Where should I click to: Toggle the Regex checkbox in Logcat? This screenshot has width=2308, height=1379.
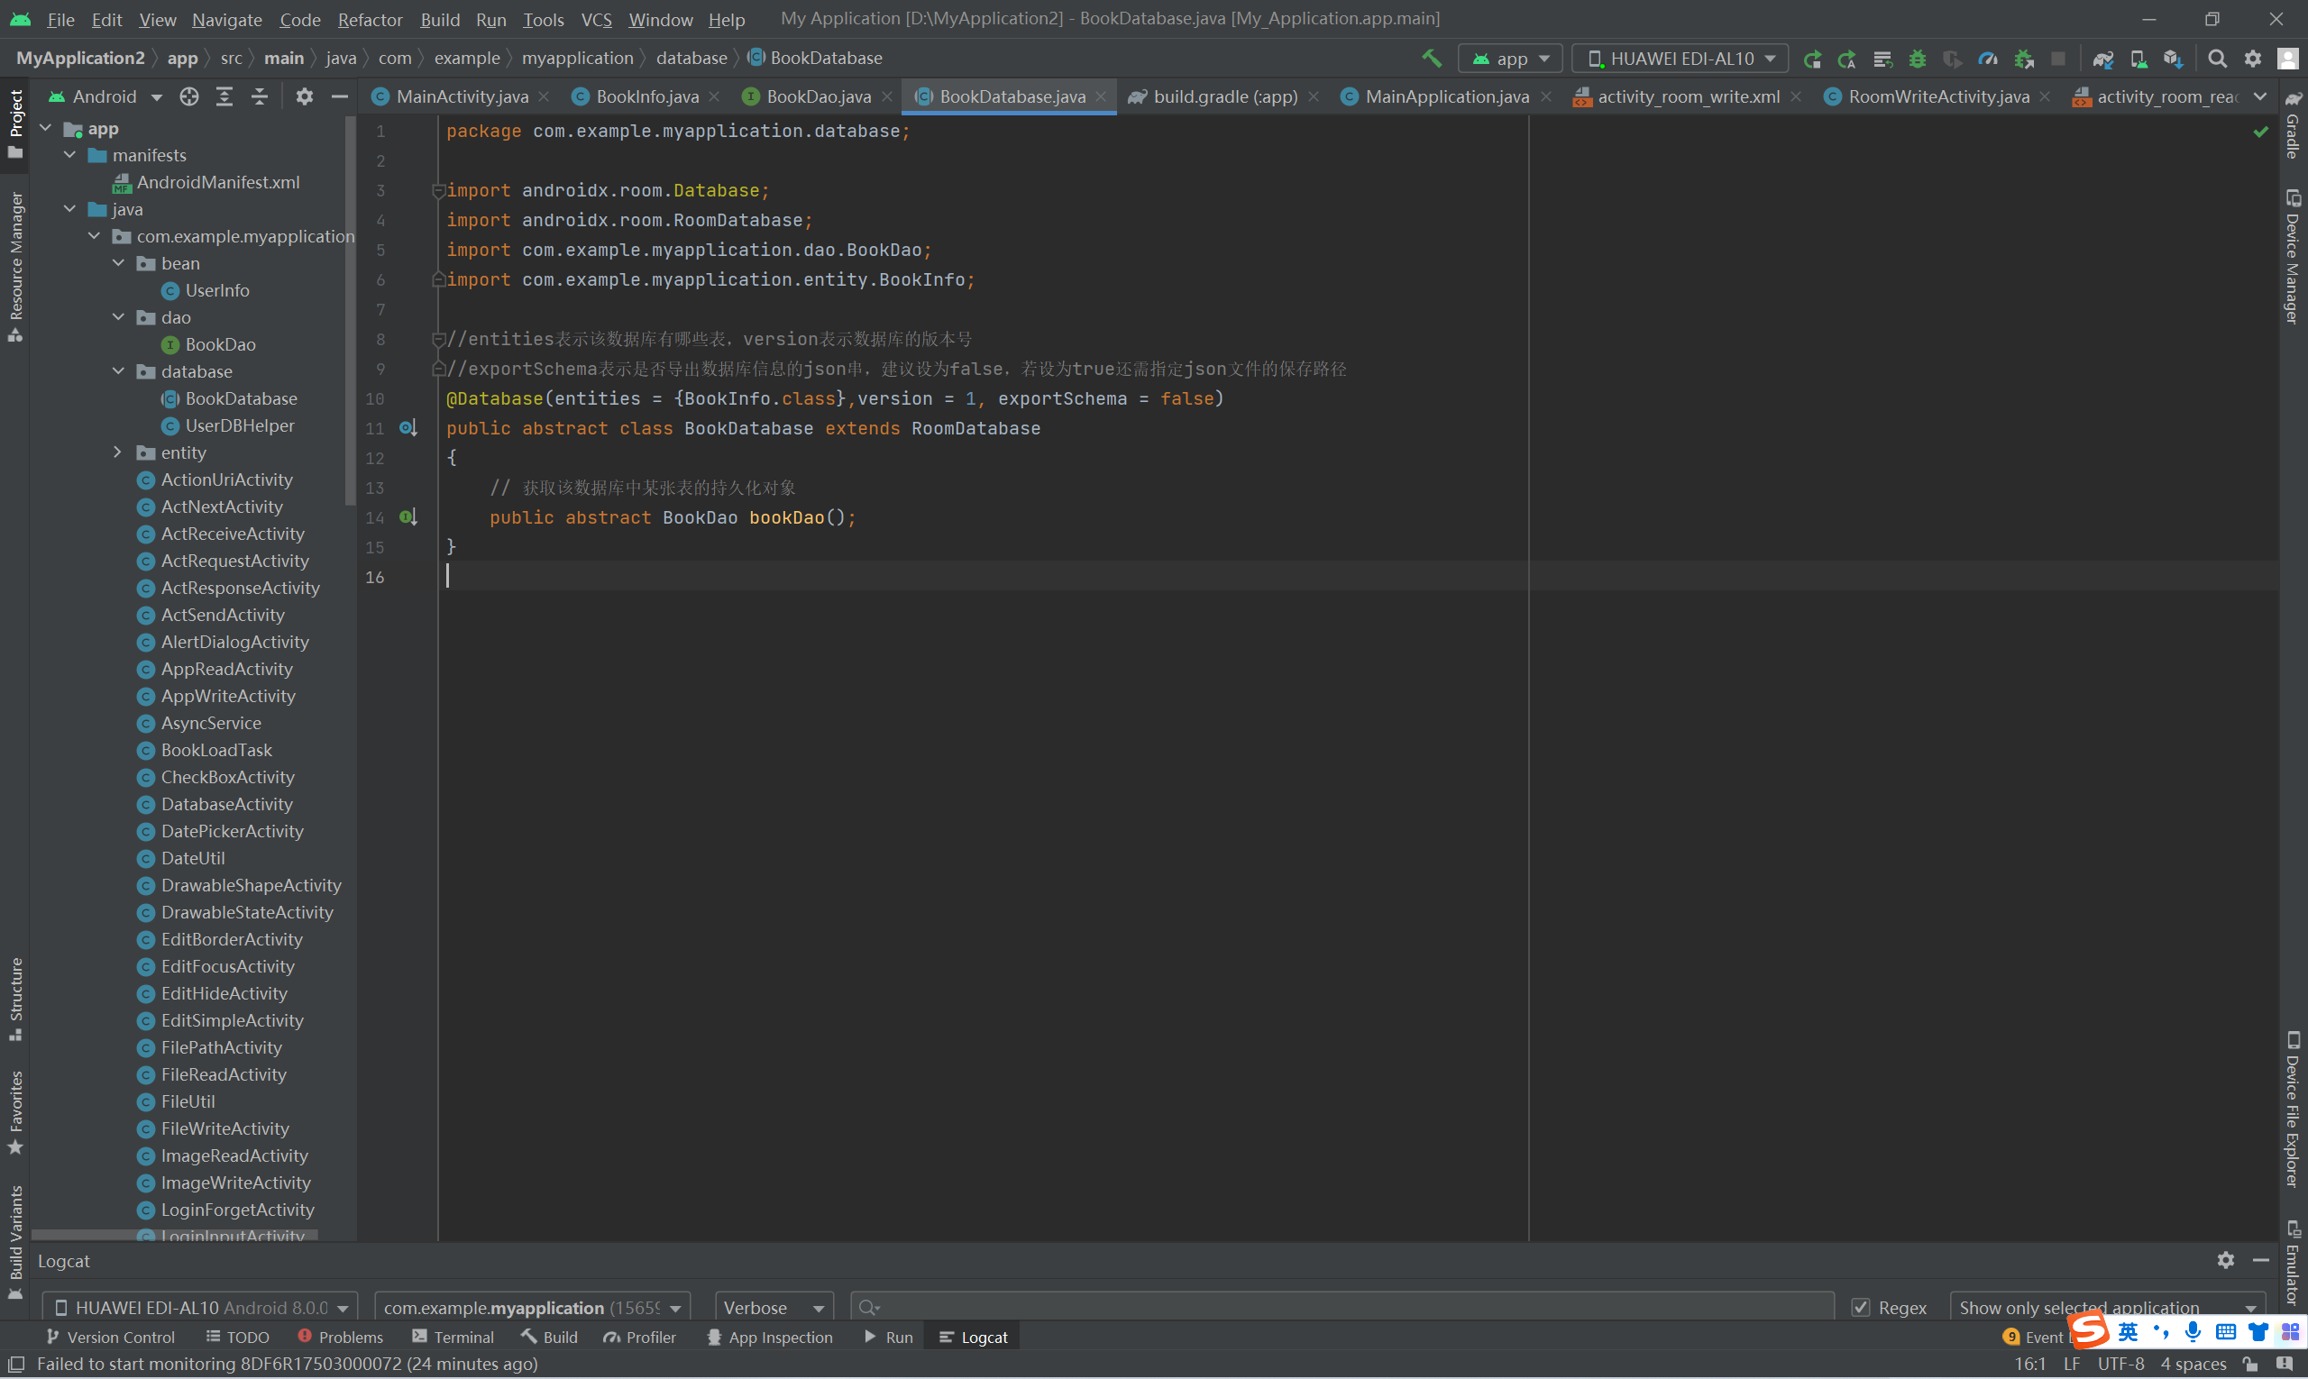1860,1308
